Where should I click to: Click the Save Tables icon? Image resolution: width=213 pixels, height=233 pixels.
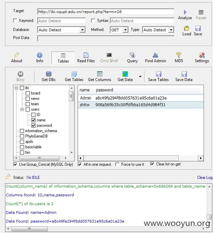click(x=158, y=74)
